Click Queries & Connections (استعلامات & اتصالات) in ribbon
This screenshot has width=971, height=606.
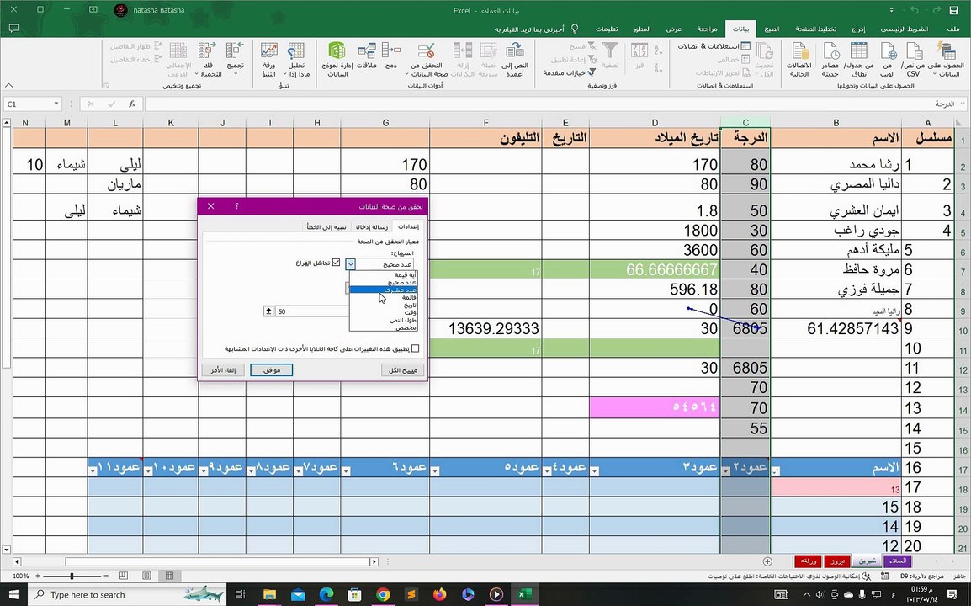point(714,46)
